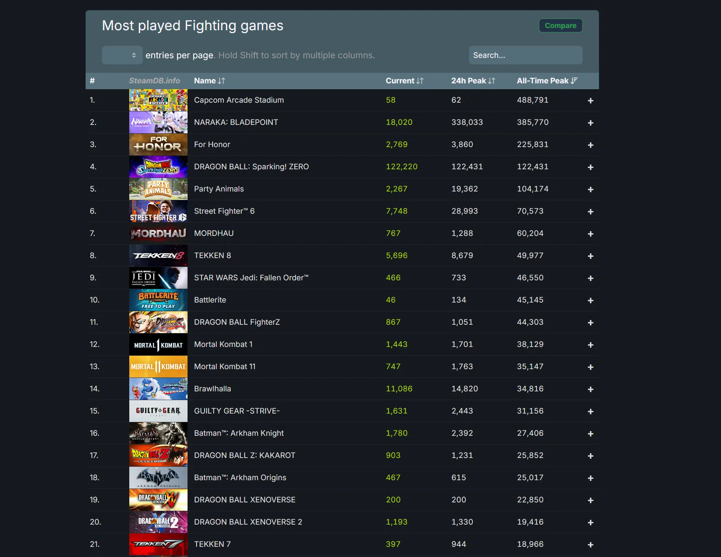Open the NARAKA: BLADEPOINT game link
Viewport: 721px width, 557px height.
tap(236, 122)
